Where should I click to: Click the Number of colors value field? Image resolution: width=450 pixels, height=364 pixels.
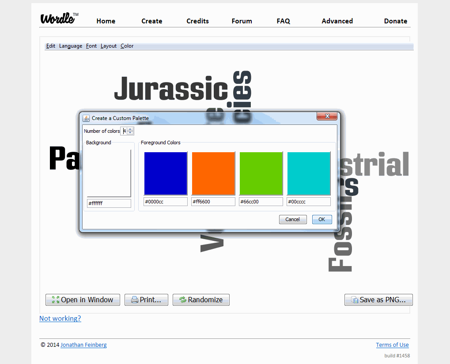pos(124,131)
